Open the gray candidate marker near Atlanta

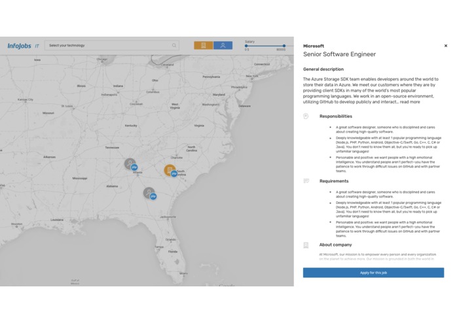(x=130, y=163)
